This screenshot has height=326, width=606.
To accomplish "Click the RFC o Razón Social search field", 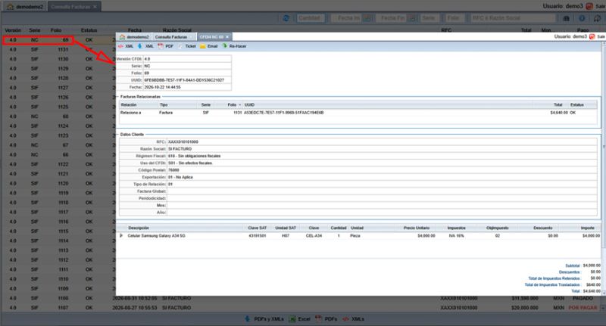I will pos(513,18).
